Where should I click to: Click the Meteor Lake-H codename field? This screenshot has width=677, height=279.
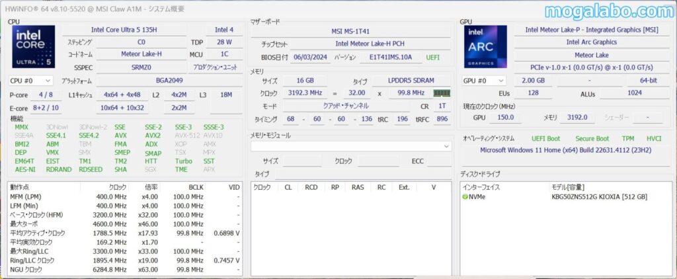tap(141, 54)
